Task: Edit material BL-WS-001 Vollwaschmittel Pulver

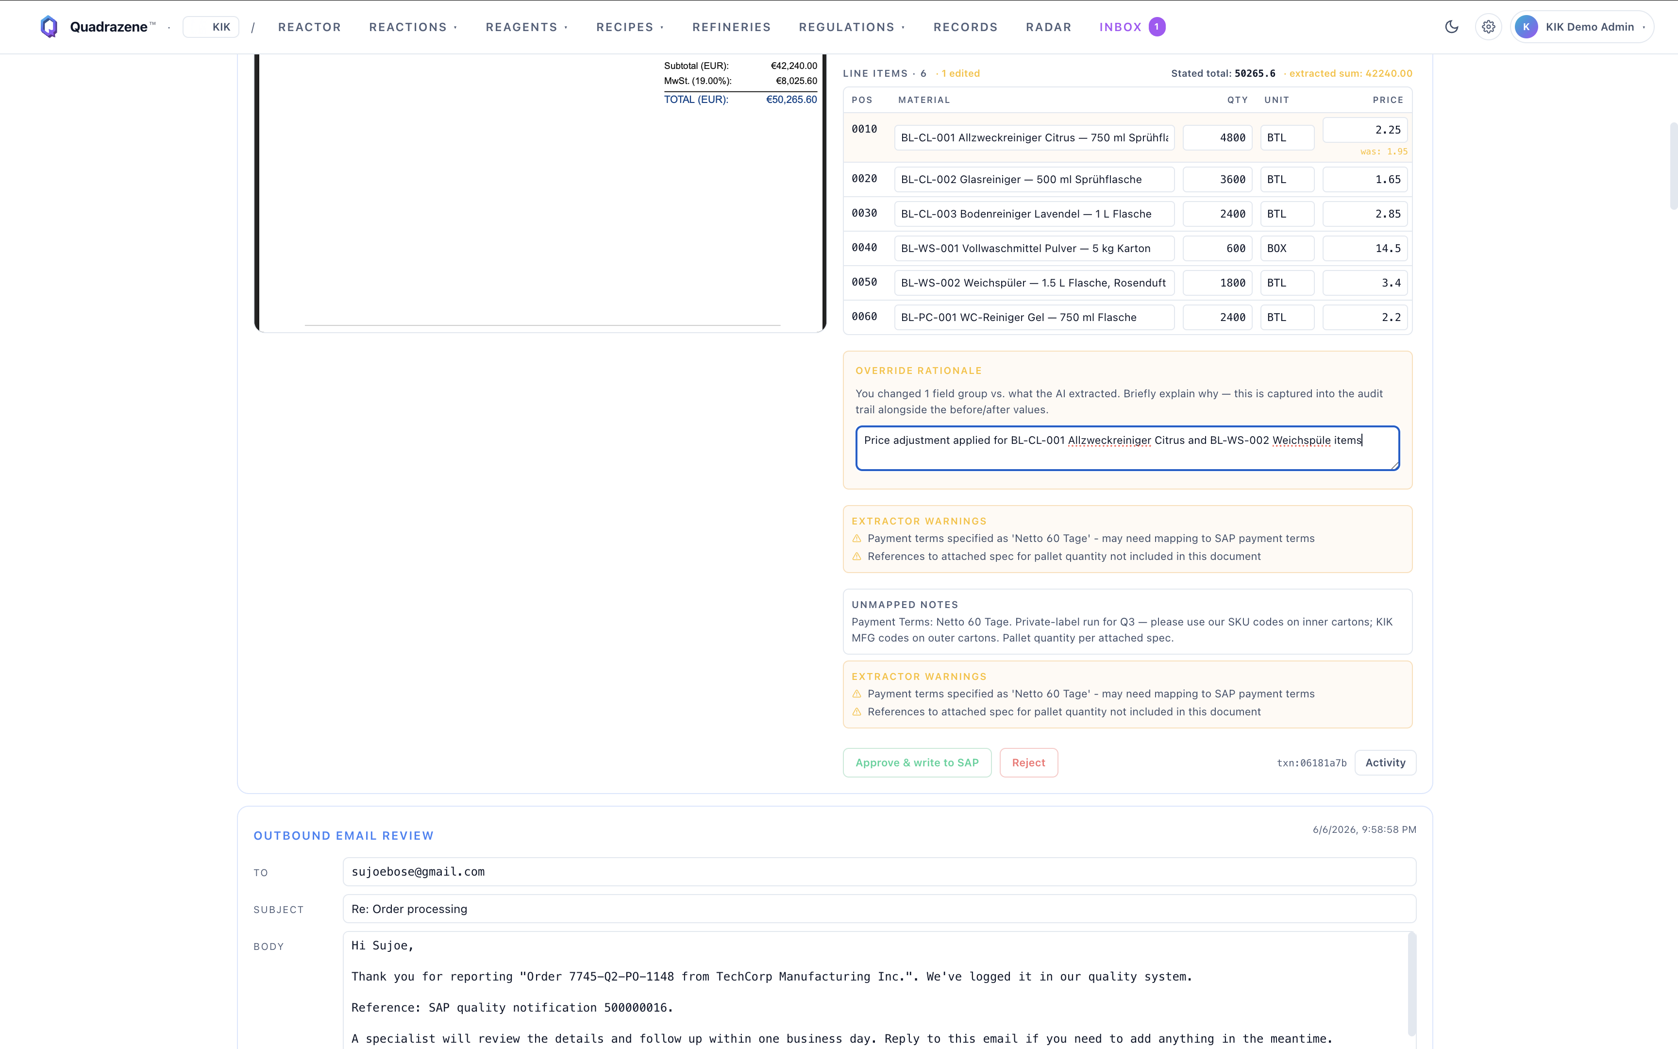Action: (1034, 248)
